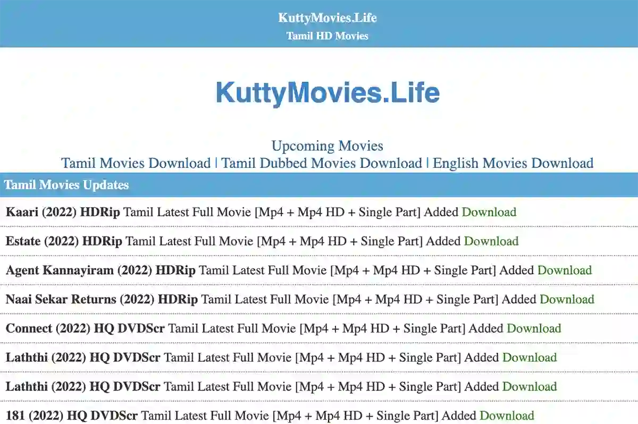Open Tamil Movies Download link
The height and width of the screenshot is (424, 638).
click(x=136, y=163)
